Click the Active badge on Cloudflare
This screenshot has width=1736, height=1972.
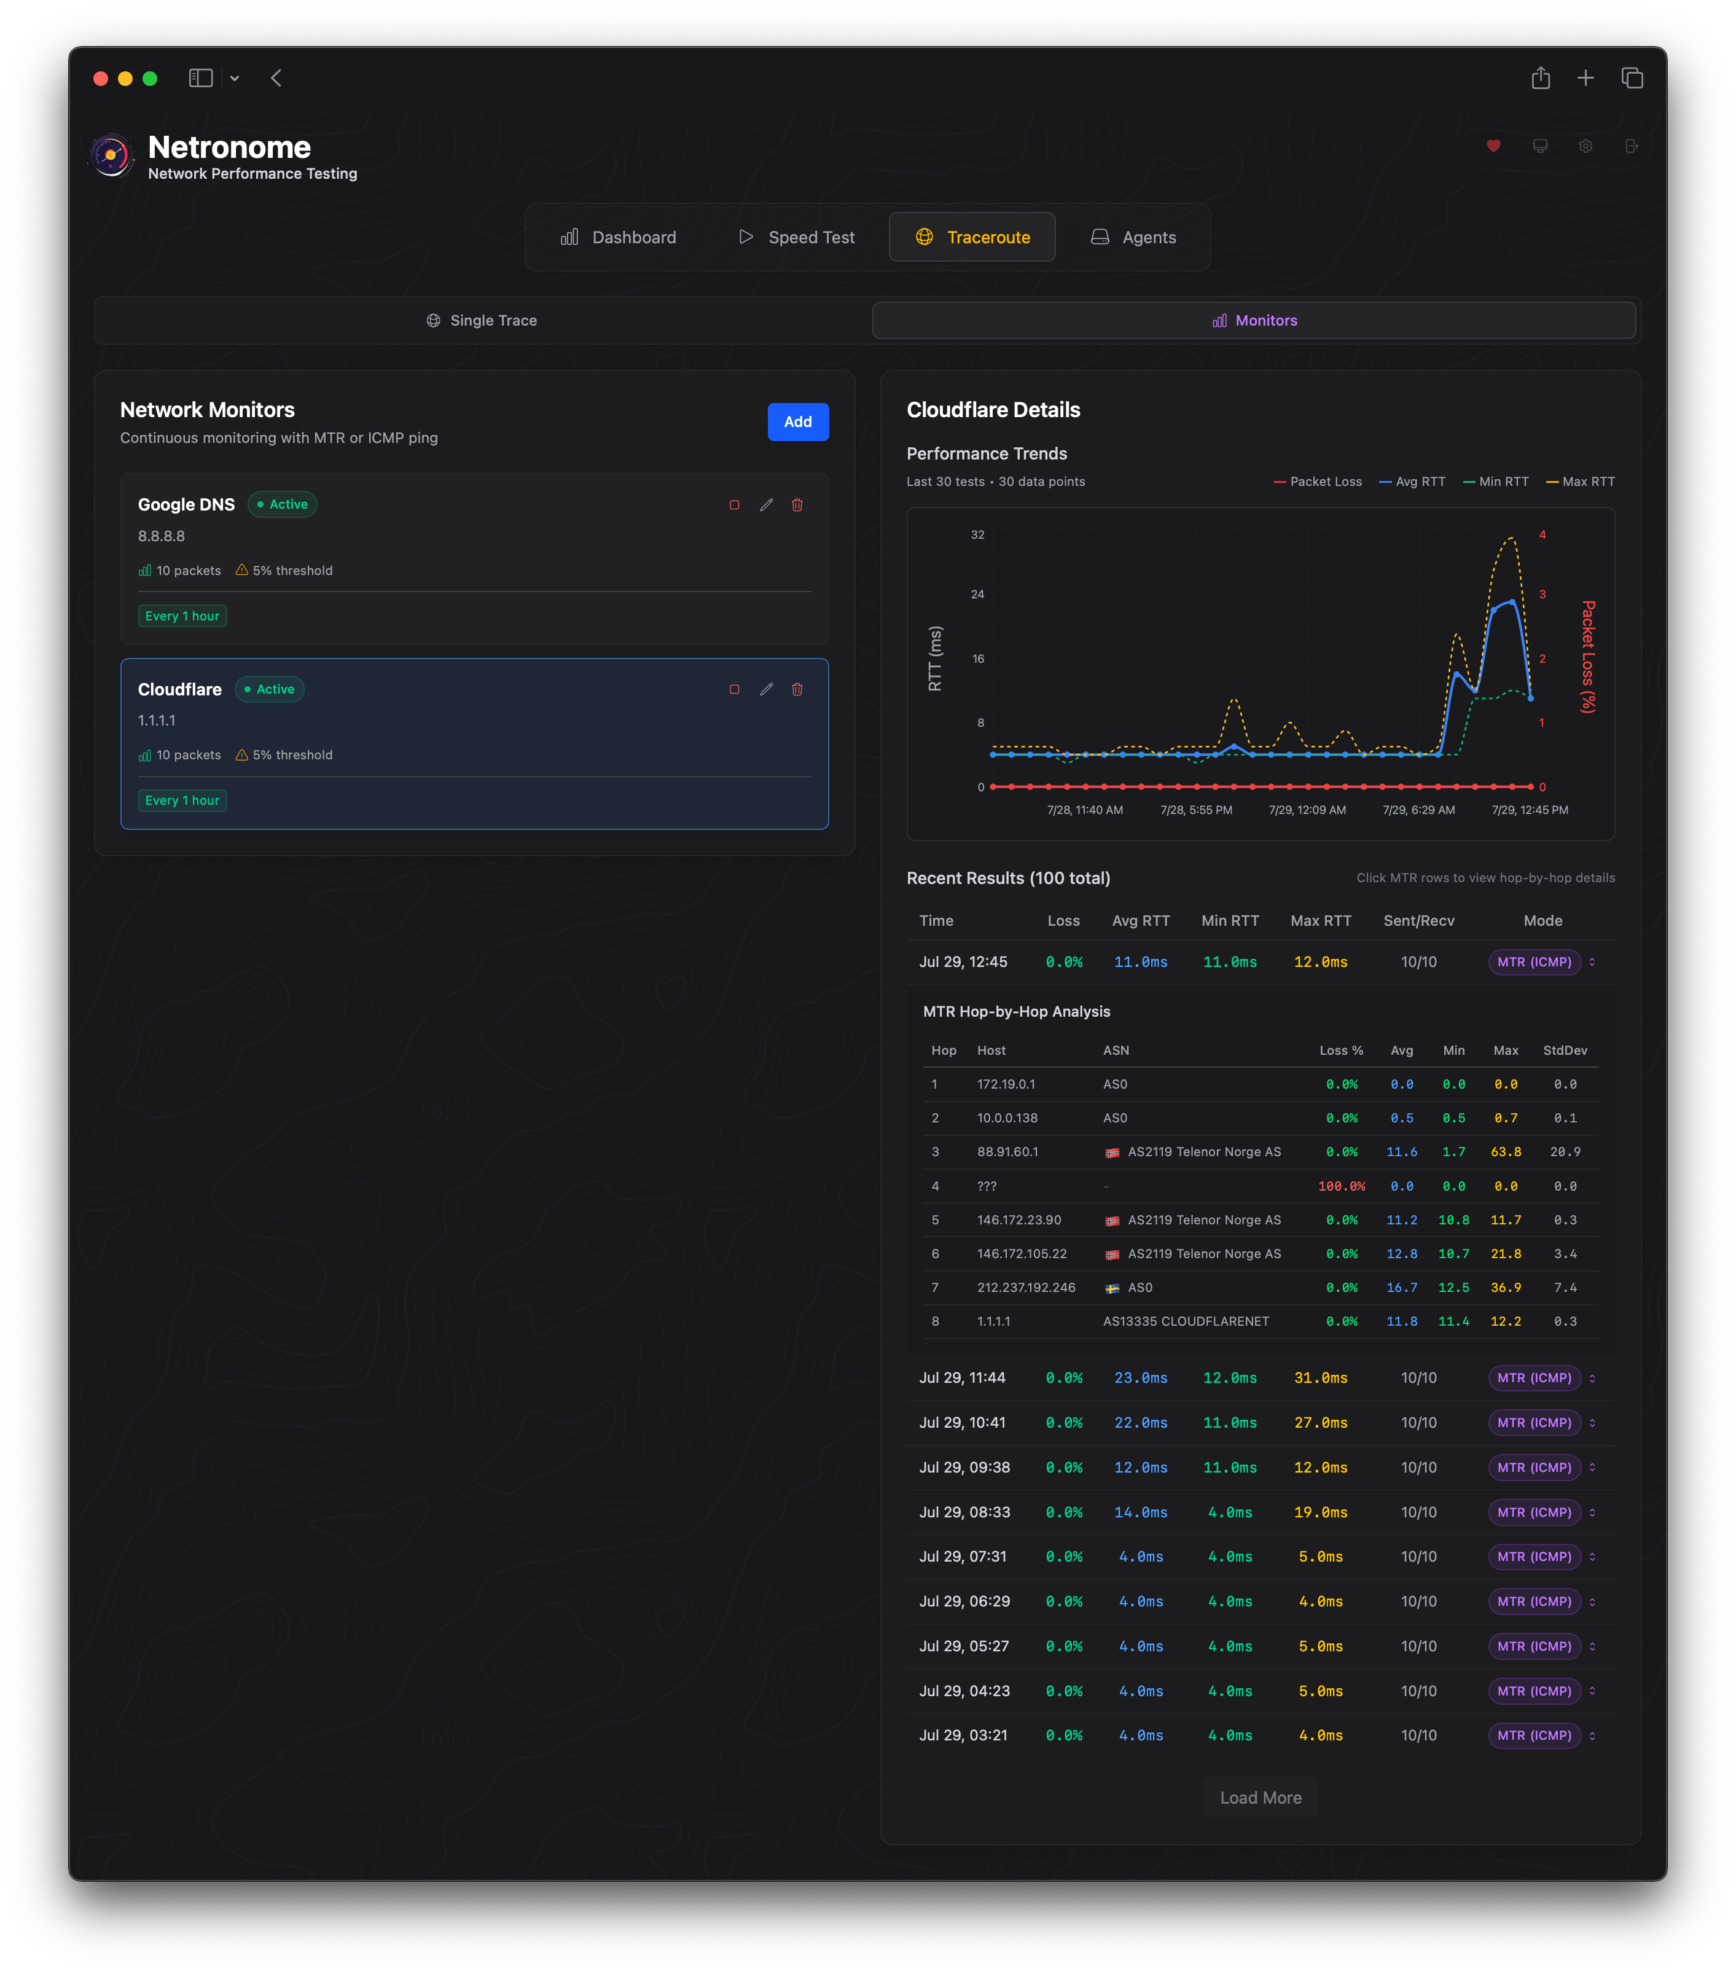pyautogui.click(x=269, y=689)
